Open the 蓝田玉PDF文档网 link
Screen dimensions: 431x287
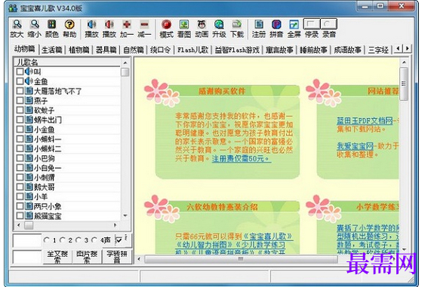click(365, 121)
